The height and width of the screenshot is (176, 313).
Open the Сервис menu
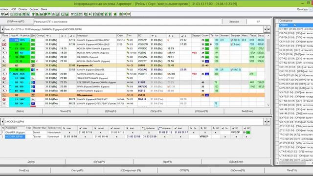coord(34,9)
